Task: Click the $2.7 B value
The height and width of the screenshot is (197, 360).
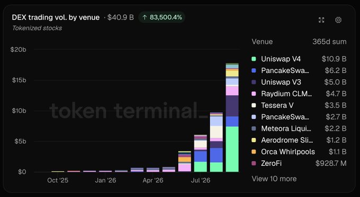Action: (x=336, y=117)
